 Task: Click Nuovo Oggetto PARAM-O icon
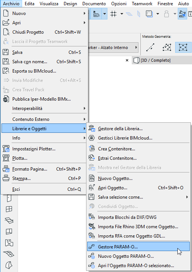(91, 256)
